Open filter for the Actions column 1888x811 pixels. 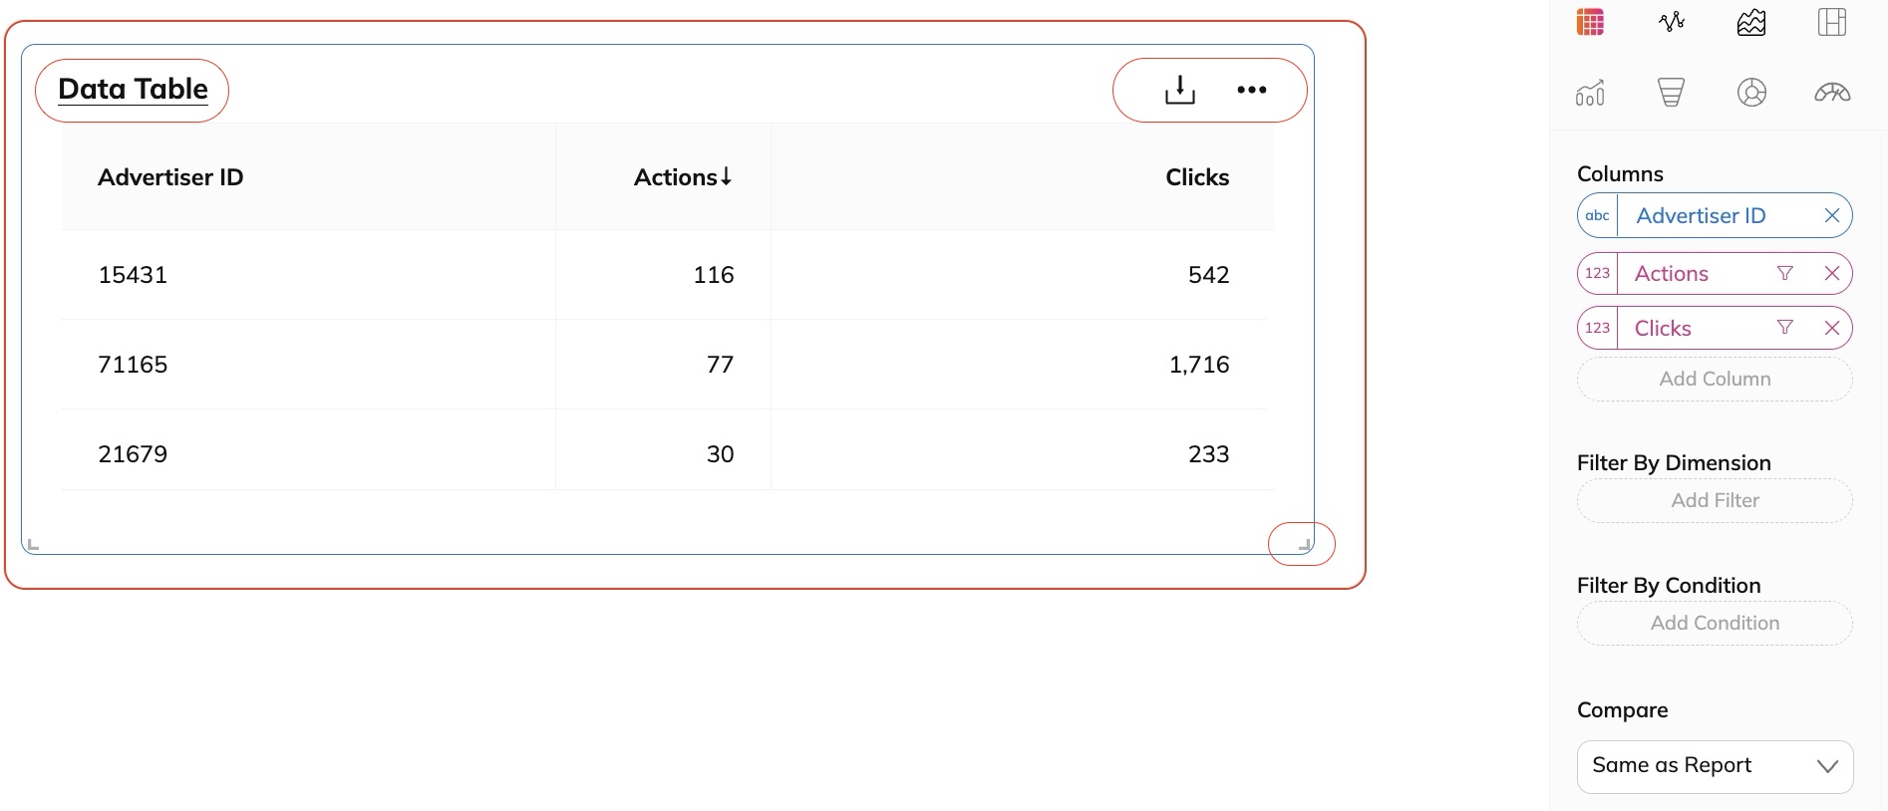[x=1785, y=273]
